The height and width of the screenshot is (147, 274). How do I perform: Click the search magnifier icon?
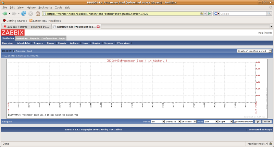(x=269, y=14)
